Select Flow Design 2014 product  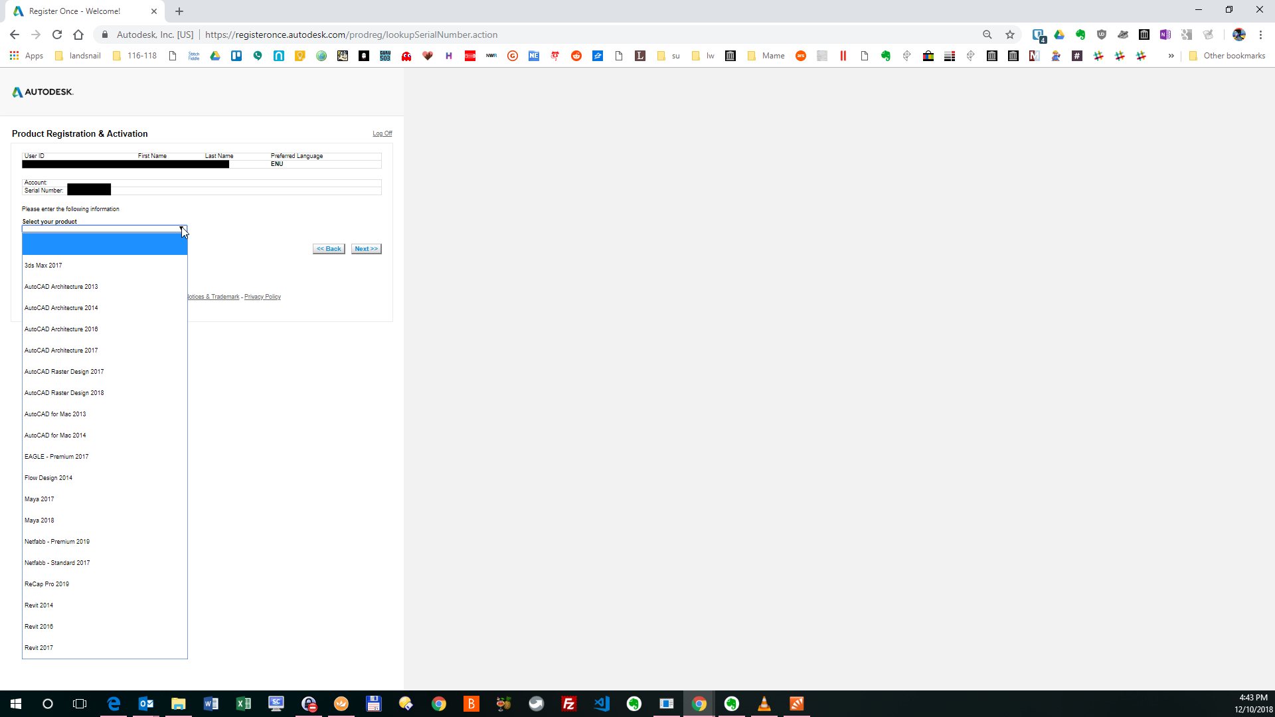[x=105, y=478]
